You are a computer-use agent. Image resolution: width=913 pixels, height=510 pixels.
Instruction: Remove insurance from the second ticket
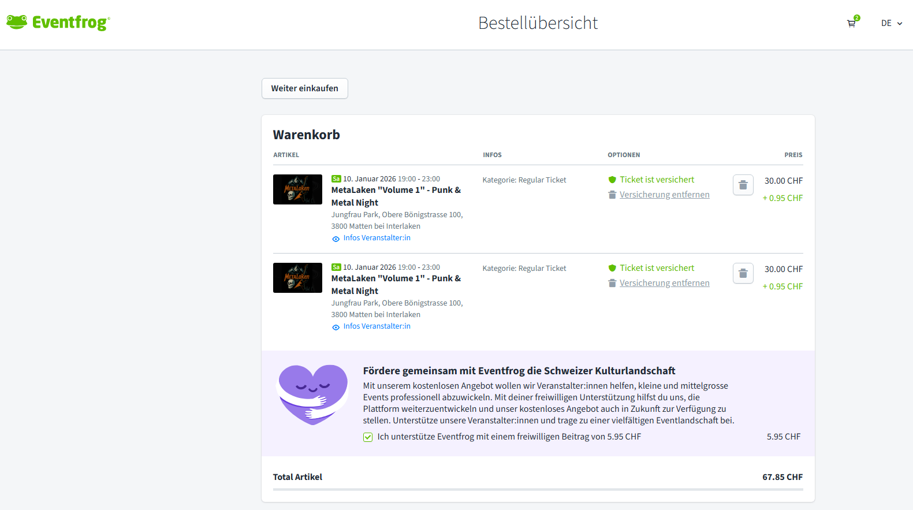pos(664,283)
